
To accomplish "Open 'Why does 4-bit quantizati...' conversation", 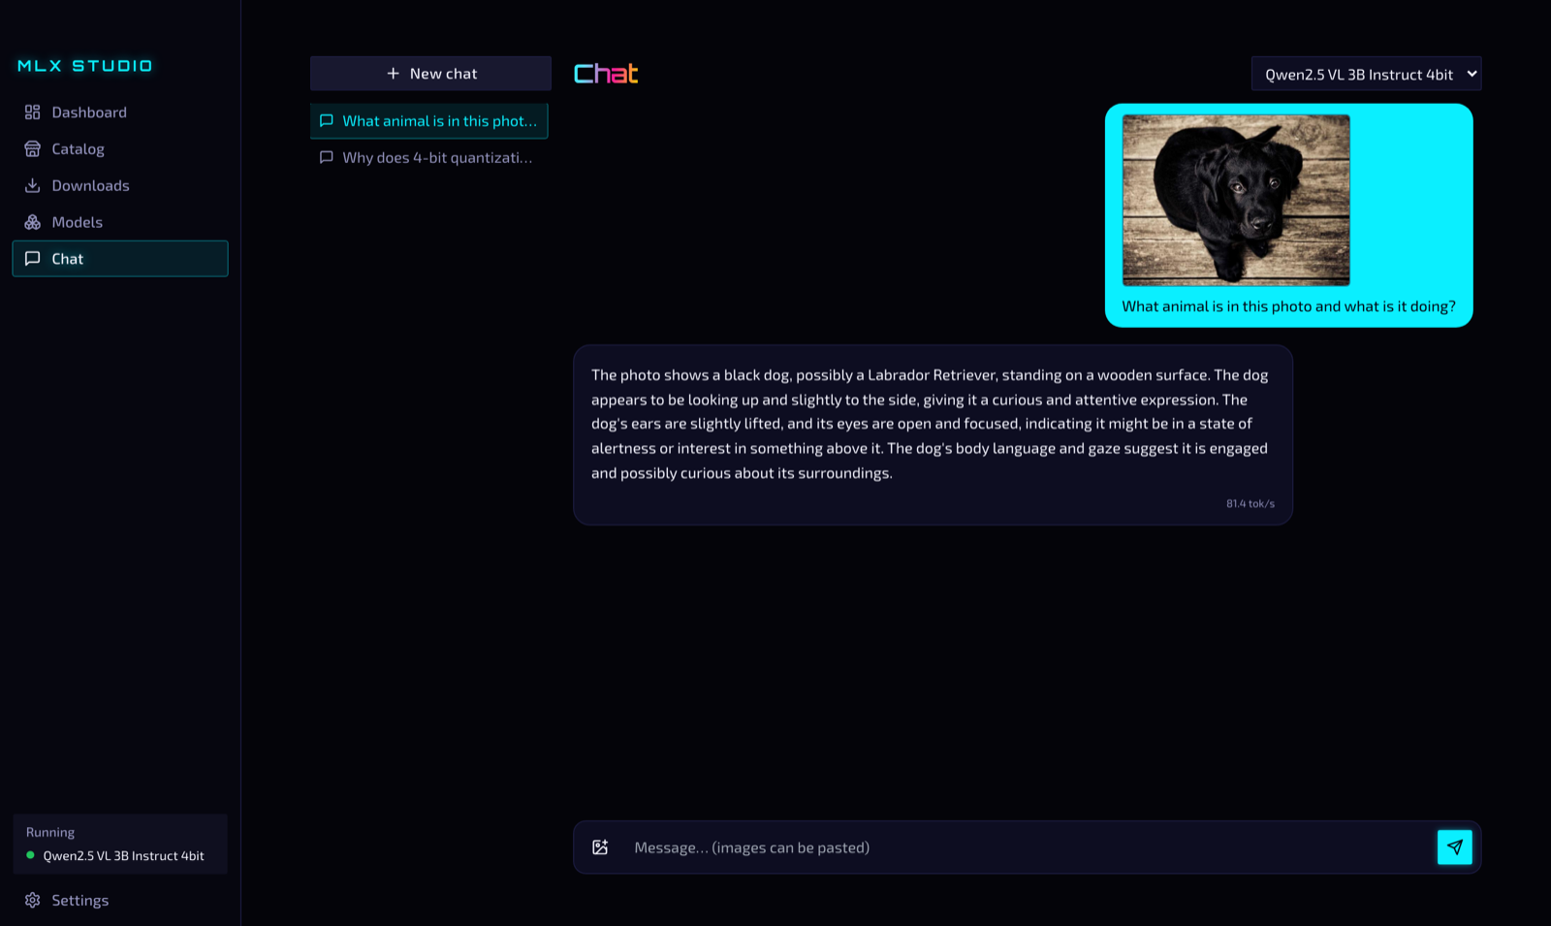I will [429, 157].
